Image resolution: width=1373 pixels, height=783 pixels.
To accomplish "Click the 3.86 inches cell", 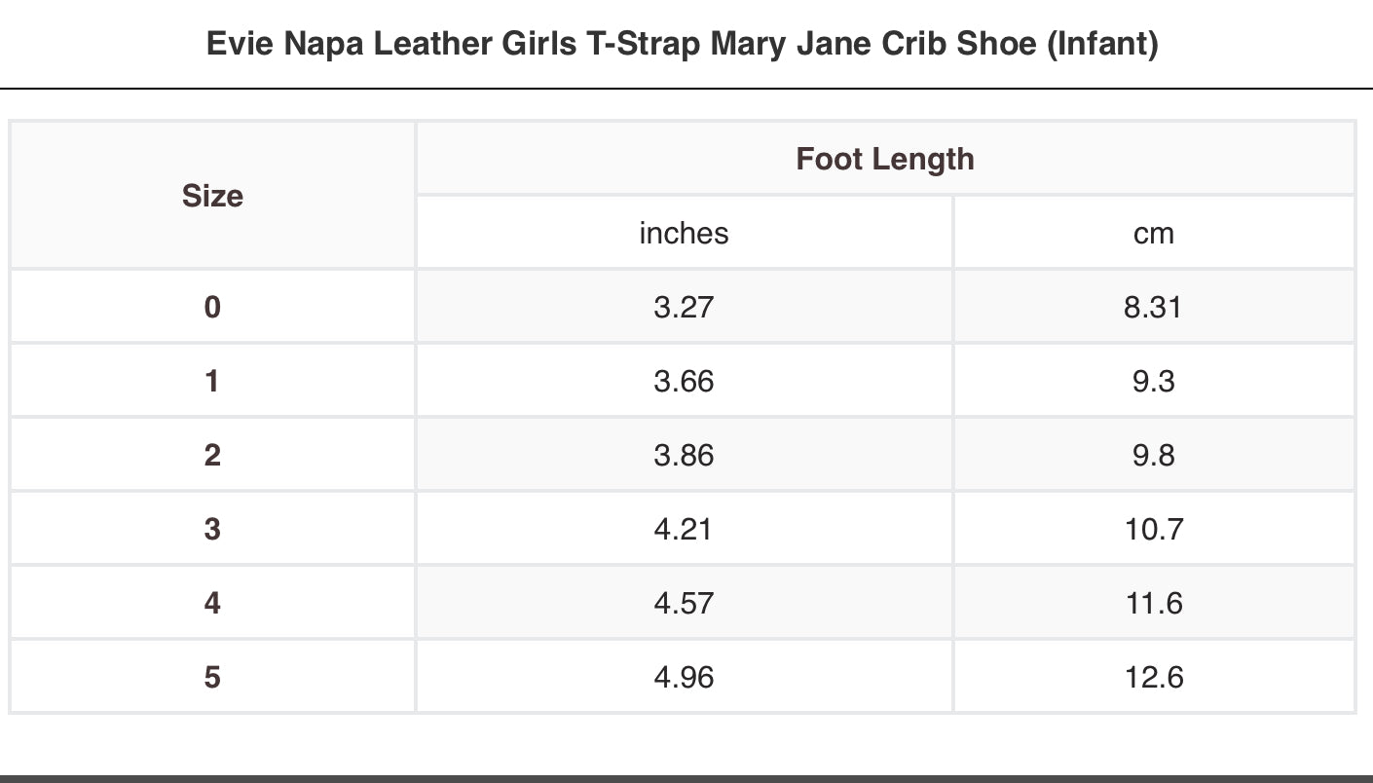I will click(684, 455).
